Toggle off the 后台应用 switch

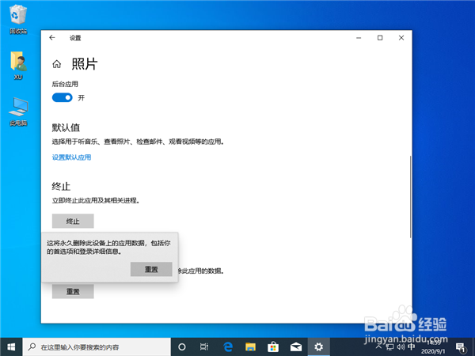(62, 97)
